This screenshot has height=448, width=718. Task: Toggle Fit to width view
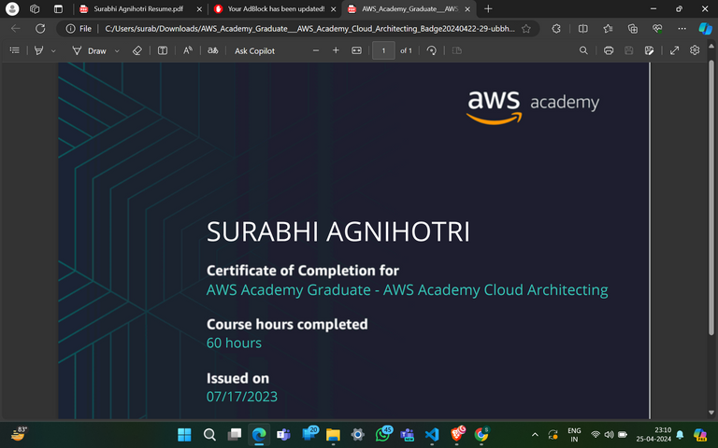pyautogui.click(x=357, y=50)
